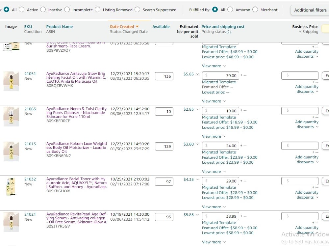Open Edit button for SKU 21063 row
Screen dimensions: 329x247
325,111
